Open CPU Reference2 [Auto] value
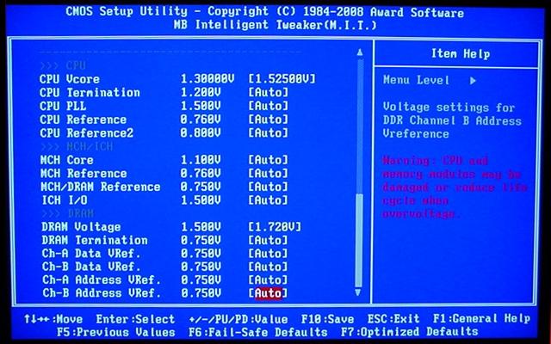The image size is (551, 344). click(x=268, y=132)
